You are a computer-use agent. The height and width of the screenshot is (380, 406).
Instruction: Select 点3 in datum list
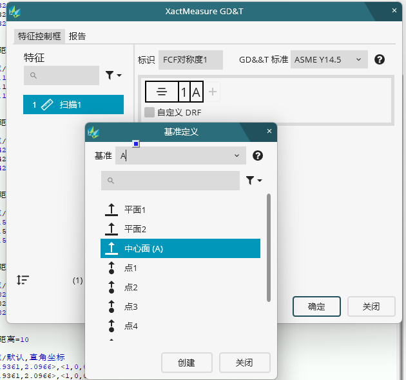pos(180,306)
